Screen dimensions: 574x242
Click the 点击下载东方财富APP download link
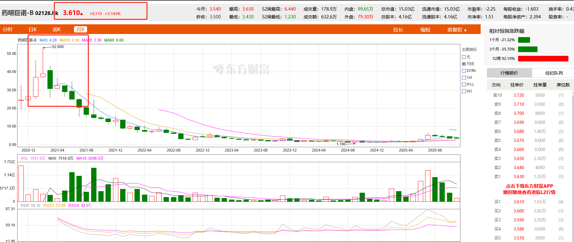[x=529, y=186]
